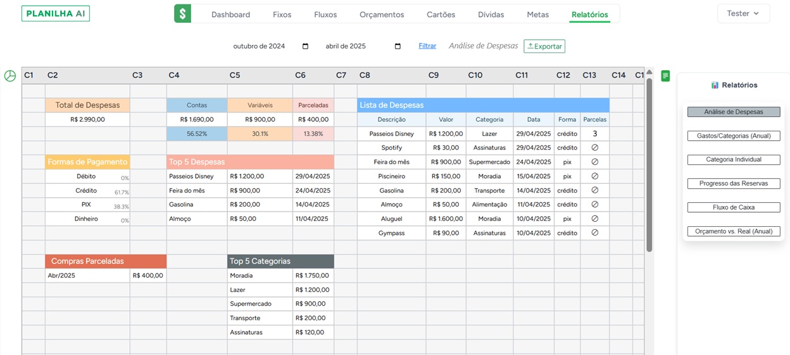Click the PIX payment row
The width and height of the screenshot is (790, 355).
pyautogui.click(x=87, y=205)
